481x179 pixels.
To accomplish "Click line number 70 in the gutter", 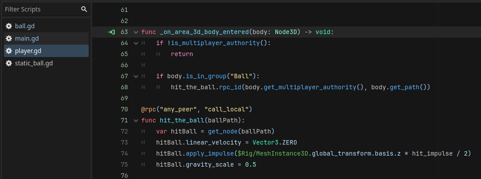I will click(x=124, y=109).
